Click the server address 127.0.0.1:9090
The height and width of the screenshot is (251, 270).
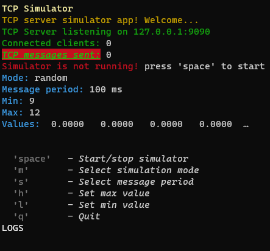tap(172, 32)
